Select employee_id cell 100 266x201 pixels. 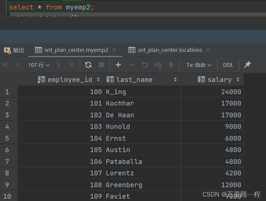click(61, 92)
